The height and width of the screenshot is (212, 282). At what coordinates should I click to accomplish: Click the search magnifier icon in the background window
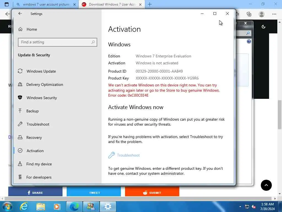pos(248,33)
